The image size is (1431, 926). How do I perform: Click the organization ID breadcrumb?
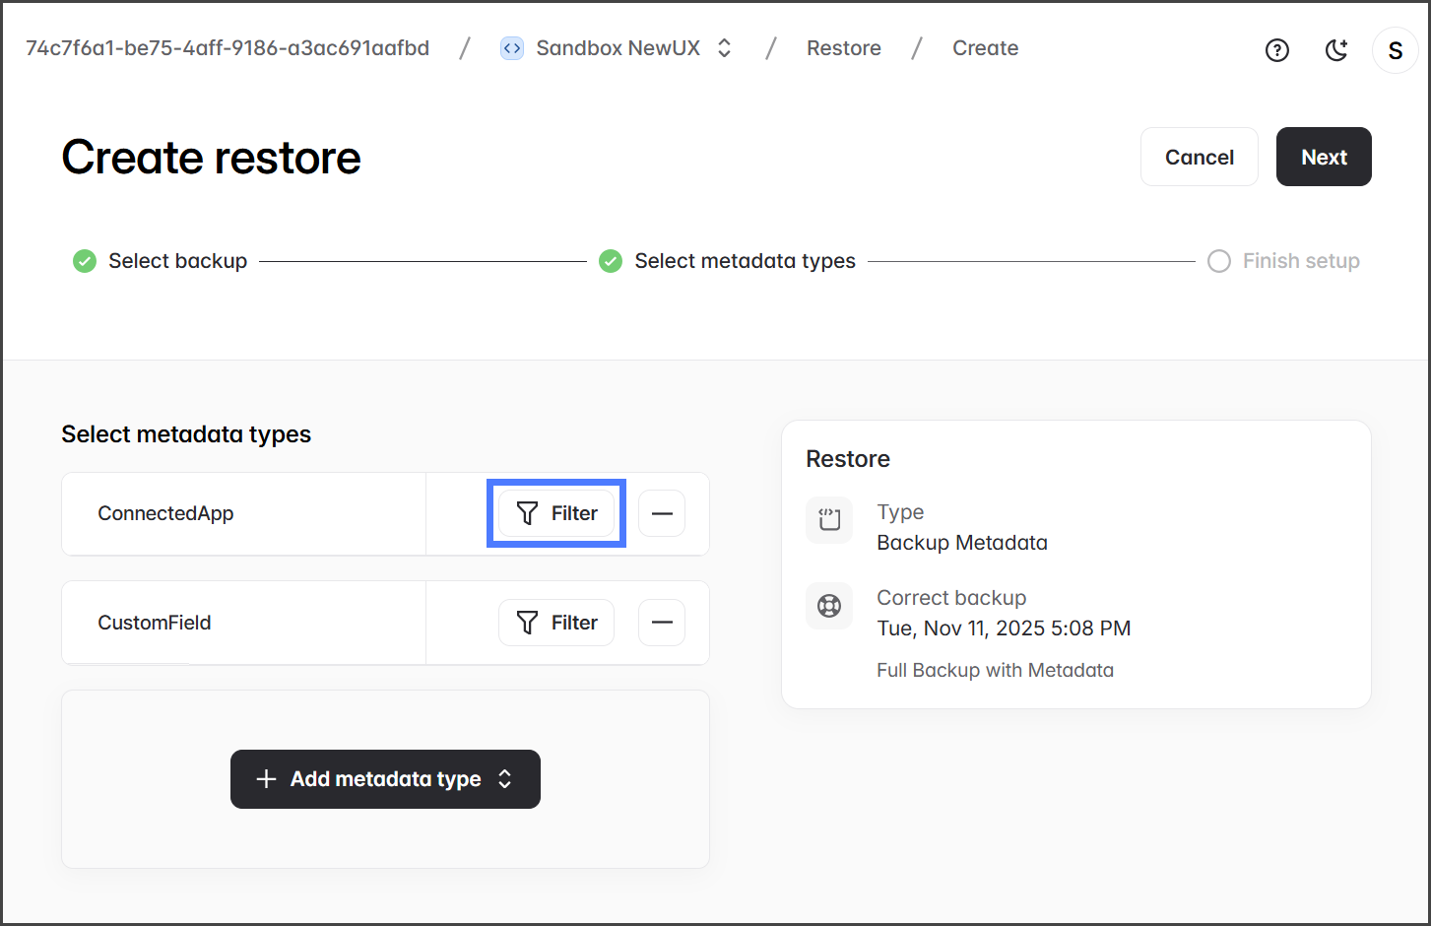click(228, 48)
